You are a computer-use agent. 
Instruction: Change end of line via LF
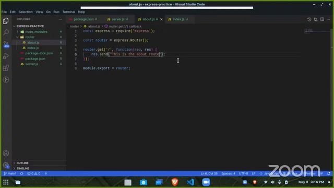point(254,173)
